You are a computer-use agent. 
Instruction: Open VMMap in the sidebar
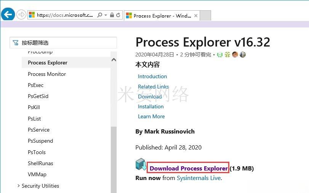37,174
